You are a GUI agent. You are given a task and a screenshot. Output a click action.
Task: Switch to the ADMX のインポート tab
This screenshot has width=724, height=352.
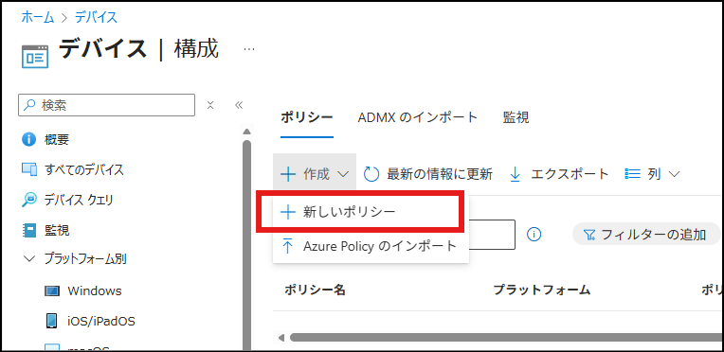[x=417, y=117]
